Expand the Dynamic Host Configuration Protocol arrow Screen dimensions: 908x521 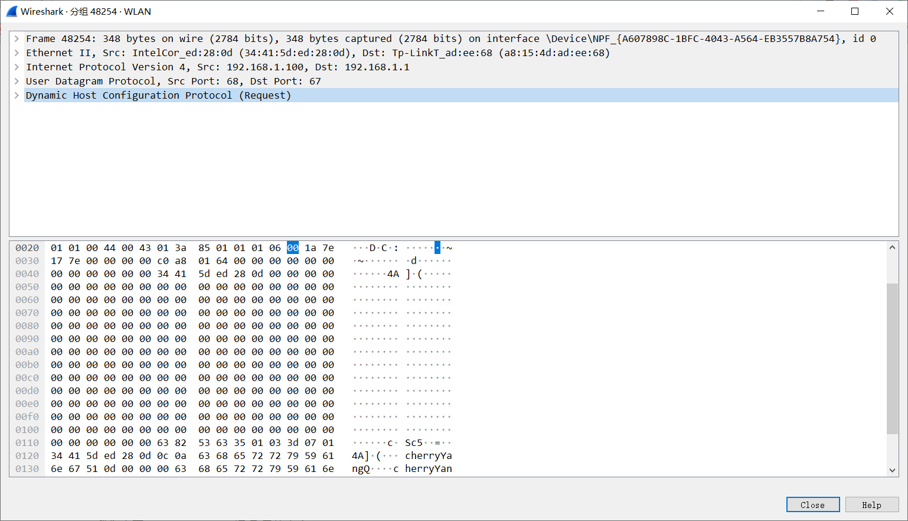point(17,96)
